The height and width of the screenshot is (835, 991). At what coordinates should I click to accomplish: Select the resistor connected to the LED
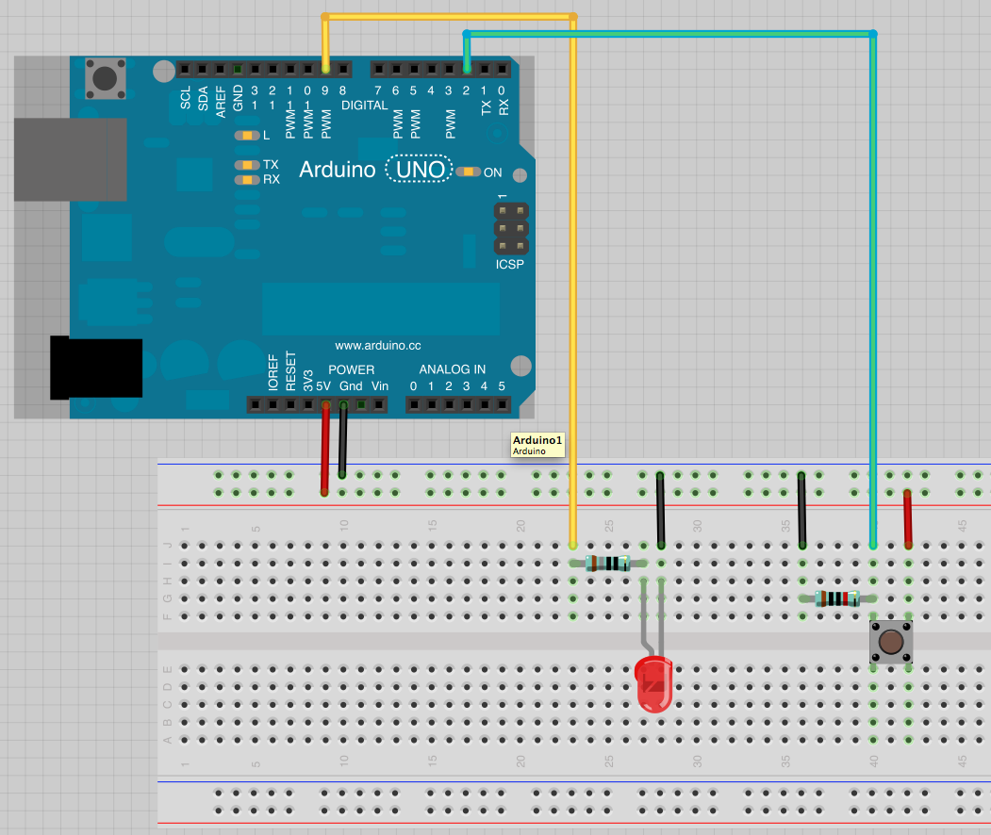[x=608, y=564]
